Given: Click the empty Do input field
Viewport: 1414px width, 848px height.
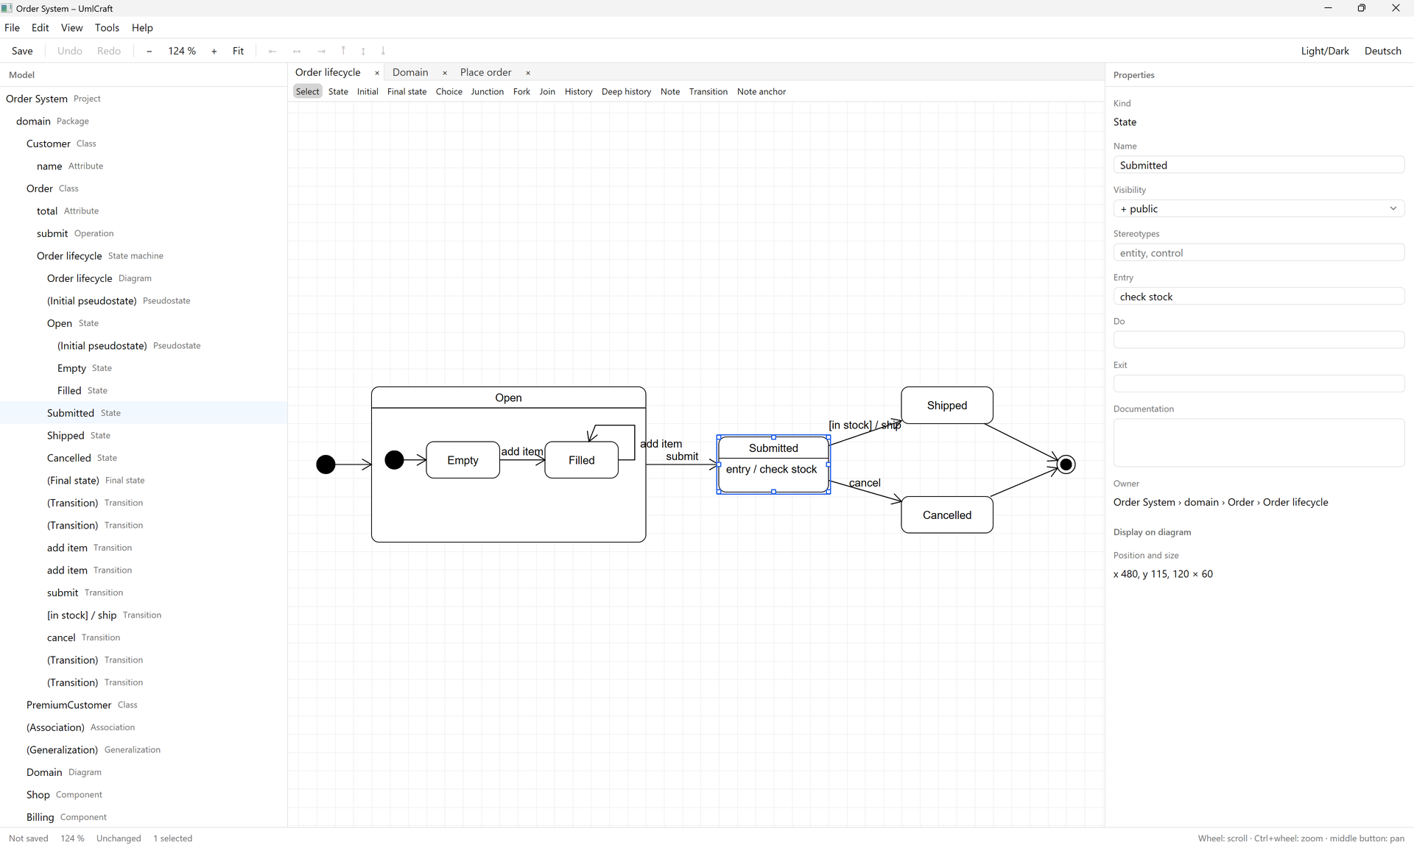Looking at the screenshot, I should [1259, 340].
